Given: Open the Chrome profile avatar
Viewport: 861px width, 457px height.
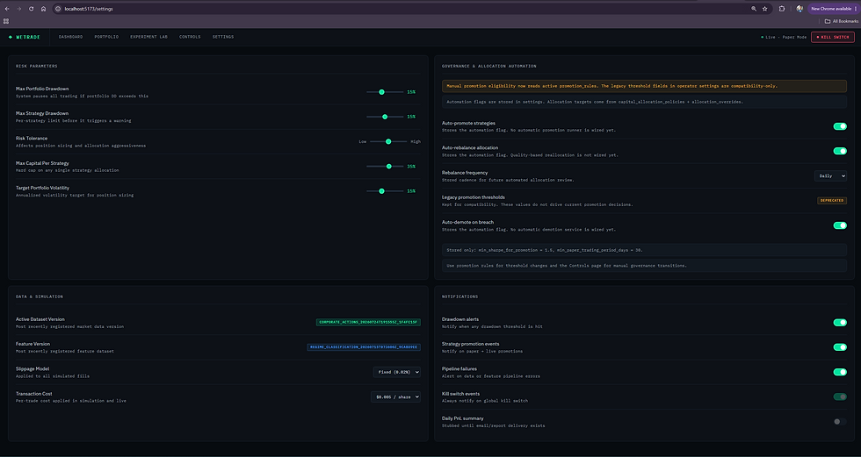Looking at the screenshot, I should (799, 9).
